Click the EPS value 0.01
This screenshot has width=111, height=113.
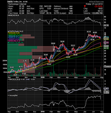[49, 8]
